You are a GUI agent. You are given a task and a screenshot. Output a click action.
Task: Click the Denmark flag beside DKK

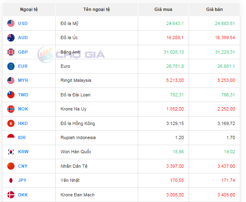click(x=11, y=195)
